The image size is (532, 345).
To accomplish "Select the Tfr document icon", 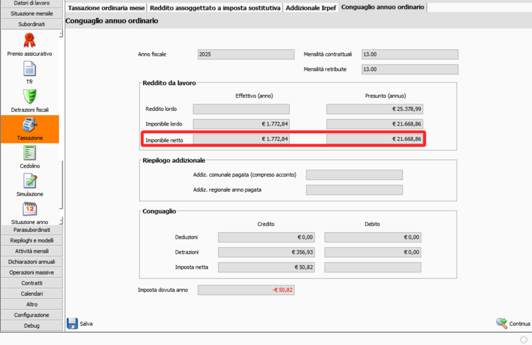I will pyautogui.click(x=29, y=68).
